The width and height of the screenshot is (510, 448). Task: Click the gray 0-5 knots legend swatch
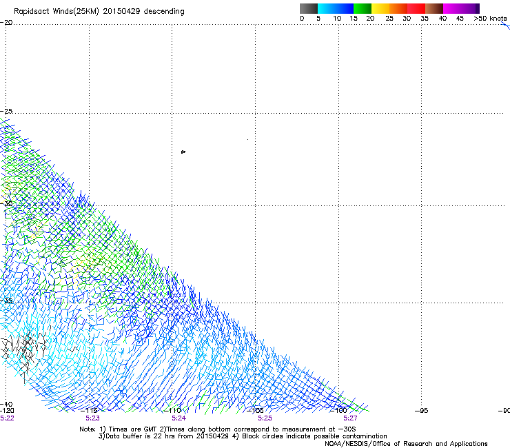click(309, 8)
